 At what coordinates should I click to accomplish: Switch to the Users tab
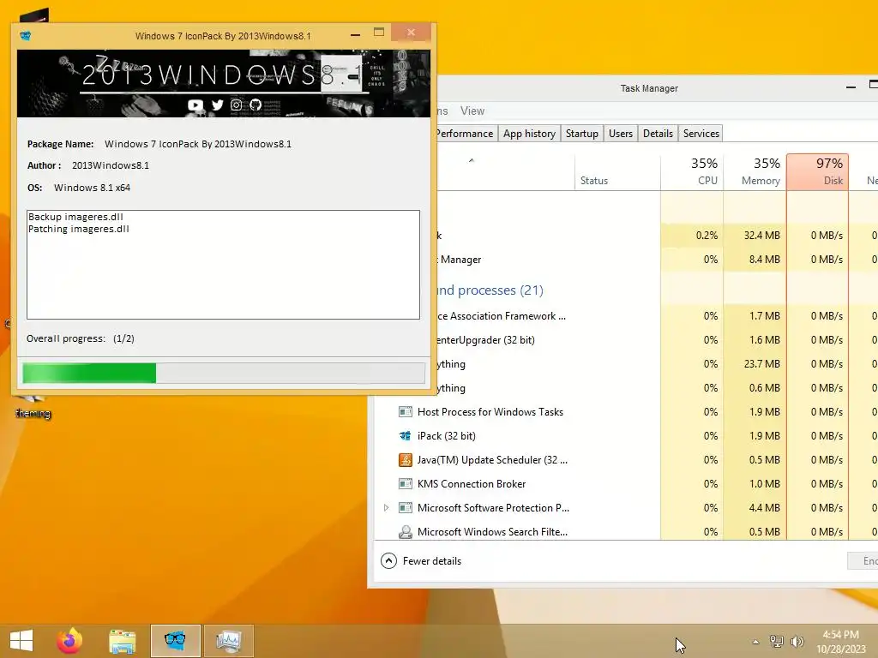[x=621, y=134]
